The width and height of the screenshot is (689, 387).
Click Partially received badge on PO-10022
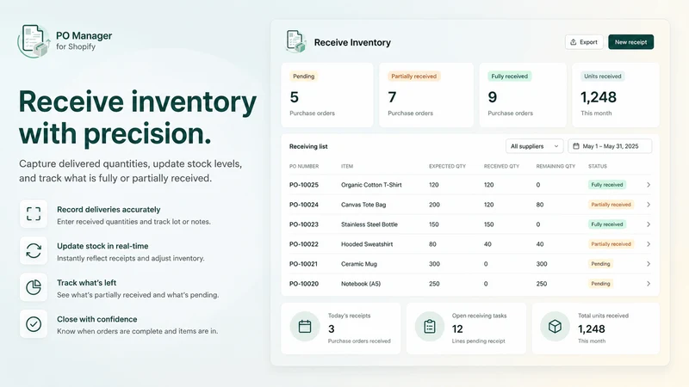[611, 244]
